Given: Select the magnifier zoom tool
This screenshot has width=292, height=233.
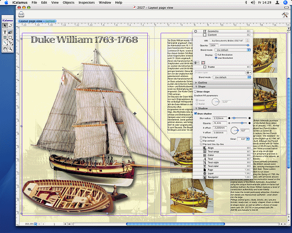Looking at the screenshot, I should 10,48.
